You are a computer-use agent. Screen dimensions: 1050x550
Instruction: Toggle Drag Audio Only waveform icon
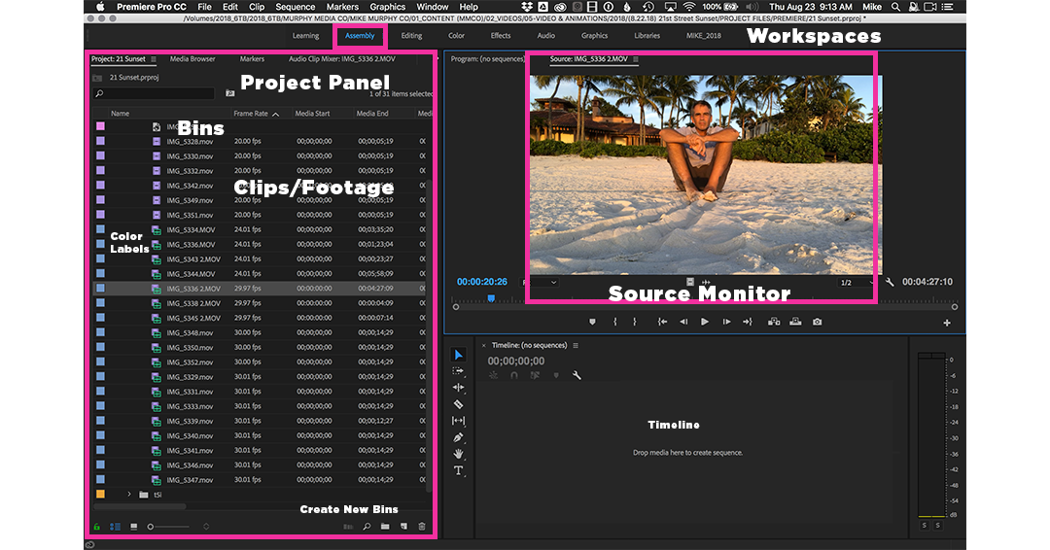(706, 283)
